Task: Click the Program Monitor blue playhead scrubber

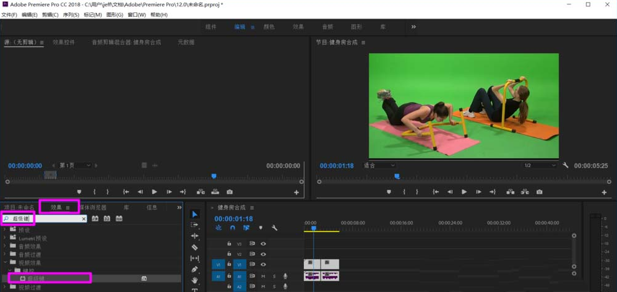Action: 397,177
